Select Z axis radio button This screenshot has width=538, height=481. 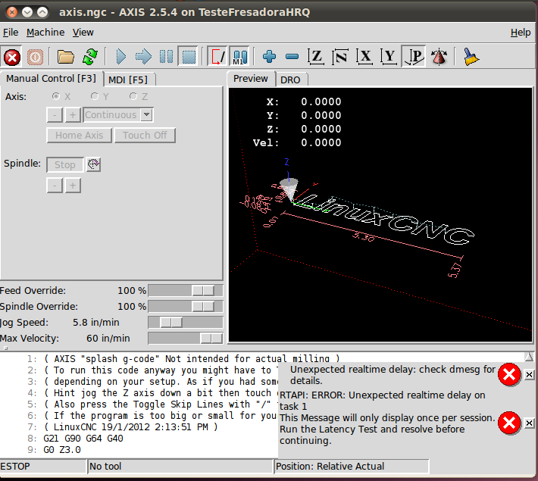(x=133, y=96)
